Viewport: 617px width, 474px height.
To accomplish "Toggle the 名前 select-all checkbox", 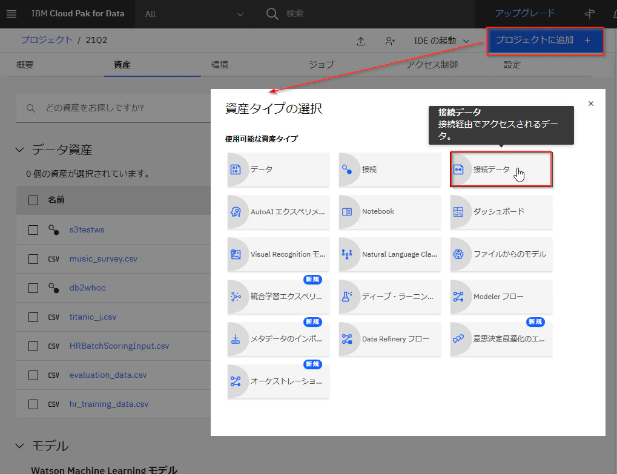I will click(33, 200).
